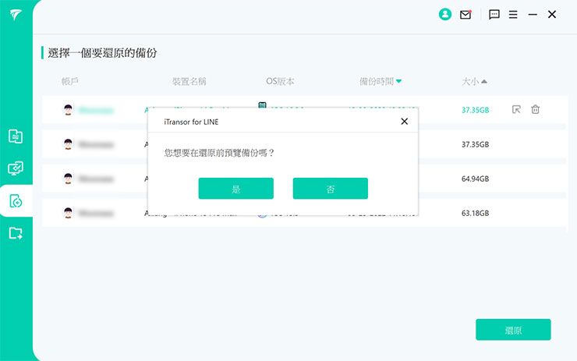Click the avatar in the 64.94GB row
This screenshot has height=361, width=577.
(x=68, y=179)
